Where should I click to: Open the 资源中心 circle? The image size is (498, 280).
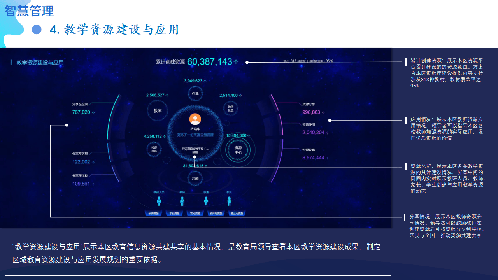point(238,150)
